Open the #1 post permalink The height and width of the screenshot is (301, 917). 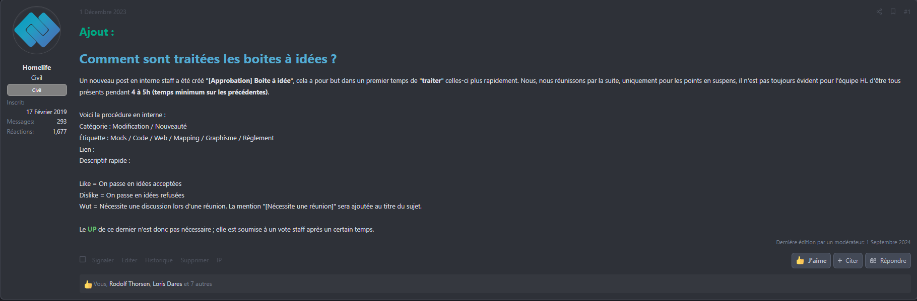tap(907, 12)
